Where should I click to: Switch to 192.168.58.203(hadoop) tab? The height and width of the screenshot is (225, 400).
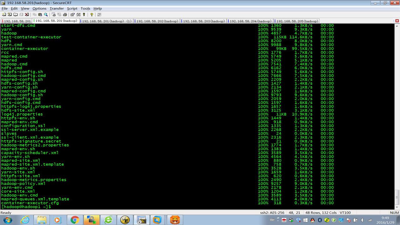[x=203, y=21]
